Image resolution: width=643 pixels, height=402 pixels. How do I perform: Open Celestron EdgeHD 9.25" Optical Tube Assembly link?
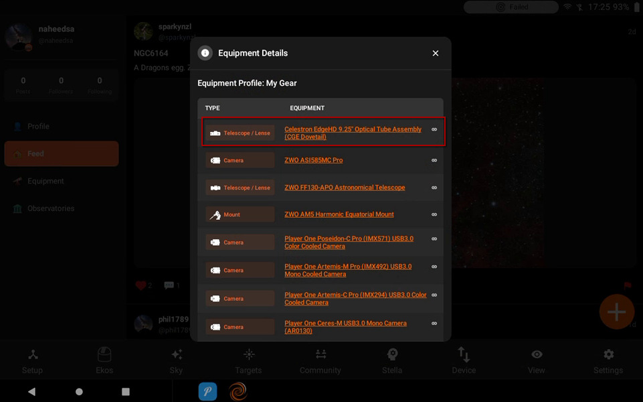click(x=353, y=133)
